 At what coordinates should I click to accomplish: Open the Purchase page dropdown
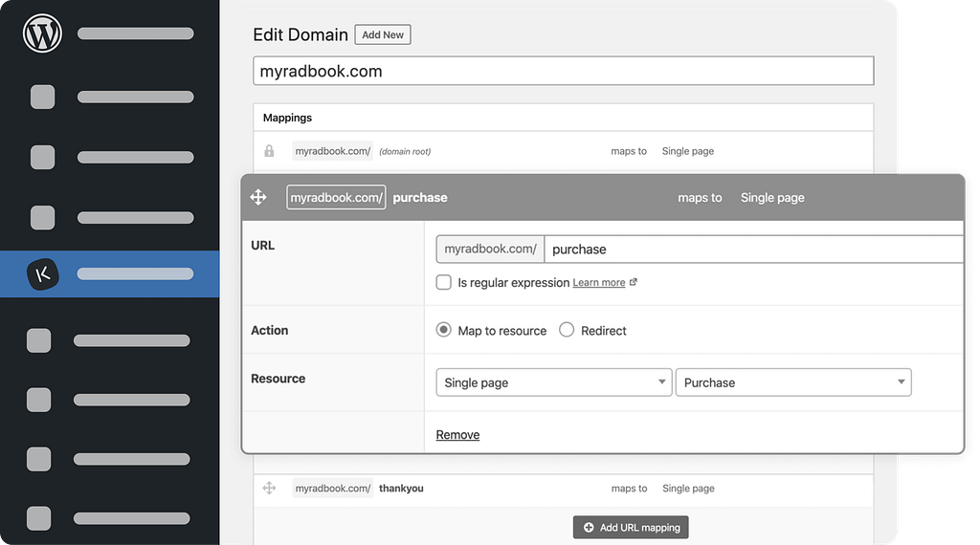click(793, 382)
